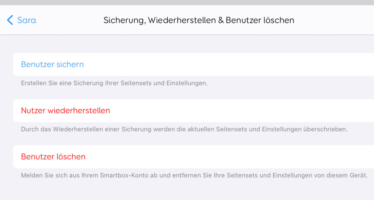Select the red Nutzer wiederherstellen option

coord(65,111)
